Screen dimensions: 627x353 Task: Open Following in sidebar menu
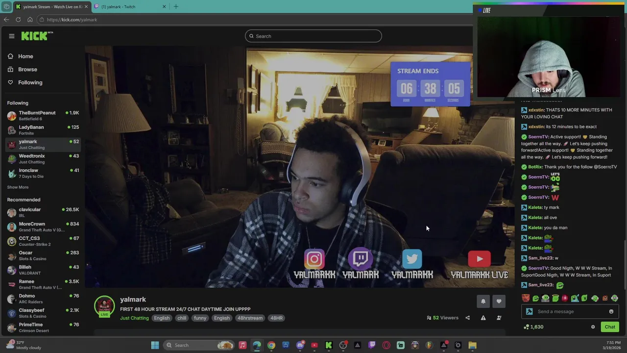(x=30, y=82)
